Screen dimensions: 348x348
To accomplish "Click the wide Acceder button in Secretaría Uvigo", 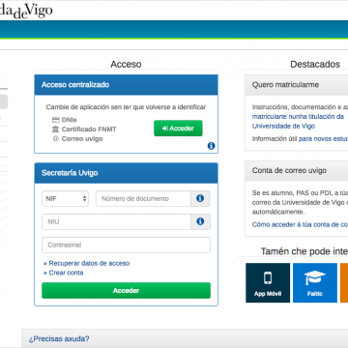I will coord(126,291).
